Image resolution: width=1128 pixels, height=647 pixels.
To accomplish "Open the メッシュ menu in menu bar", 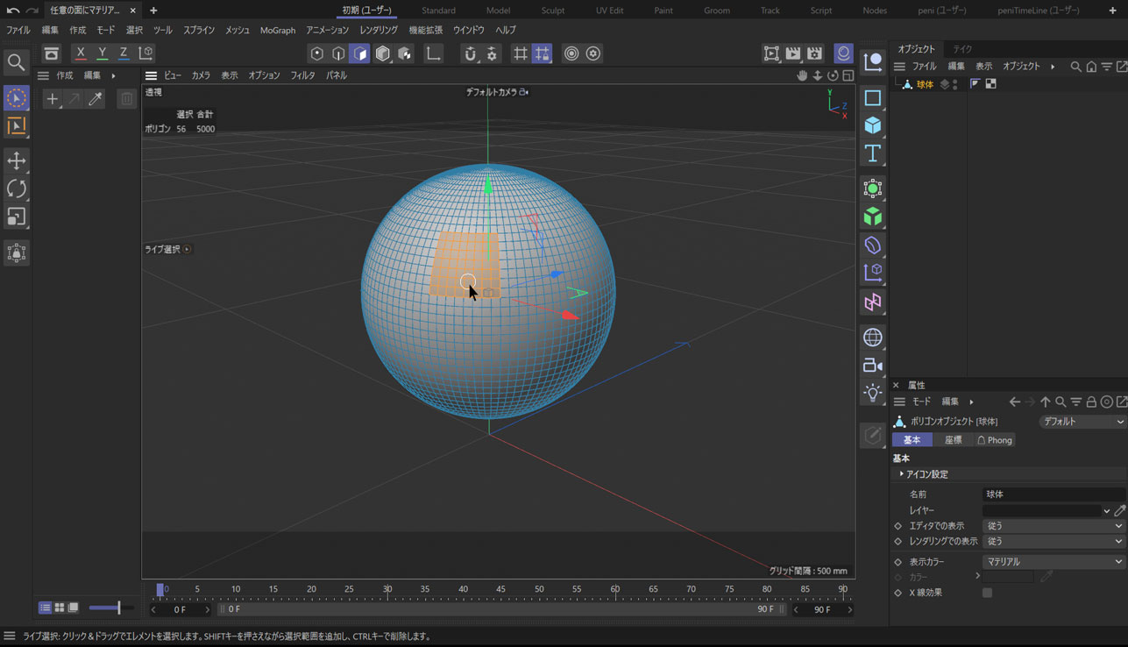I will (237, 30).
